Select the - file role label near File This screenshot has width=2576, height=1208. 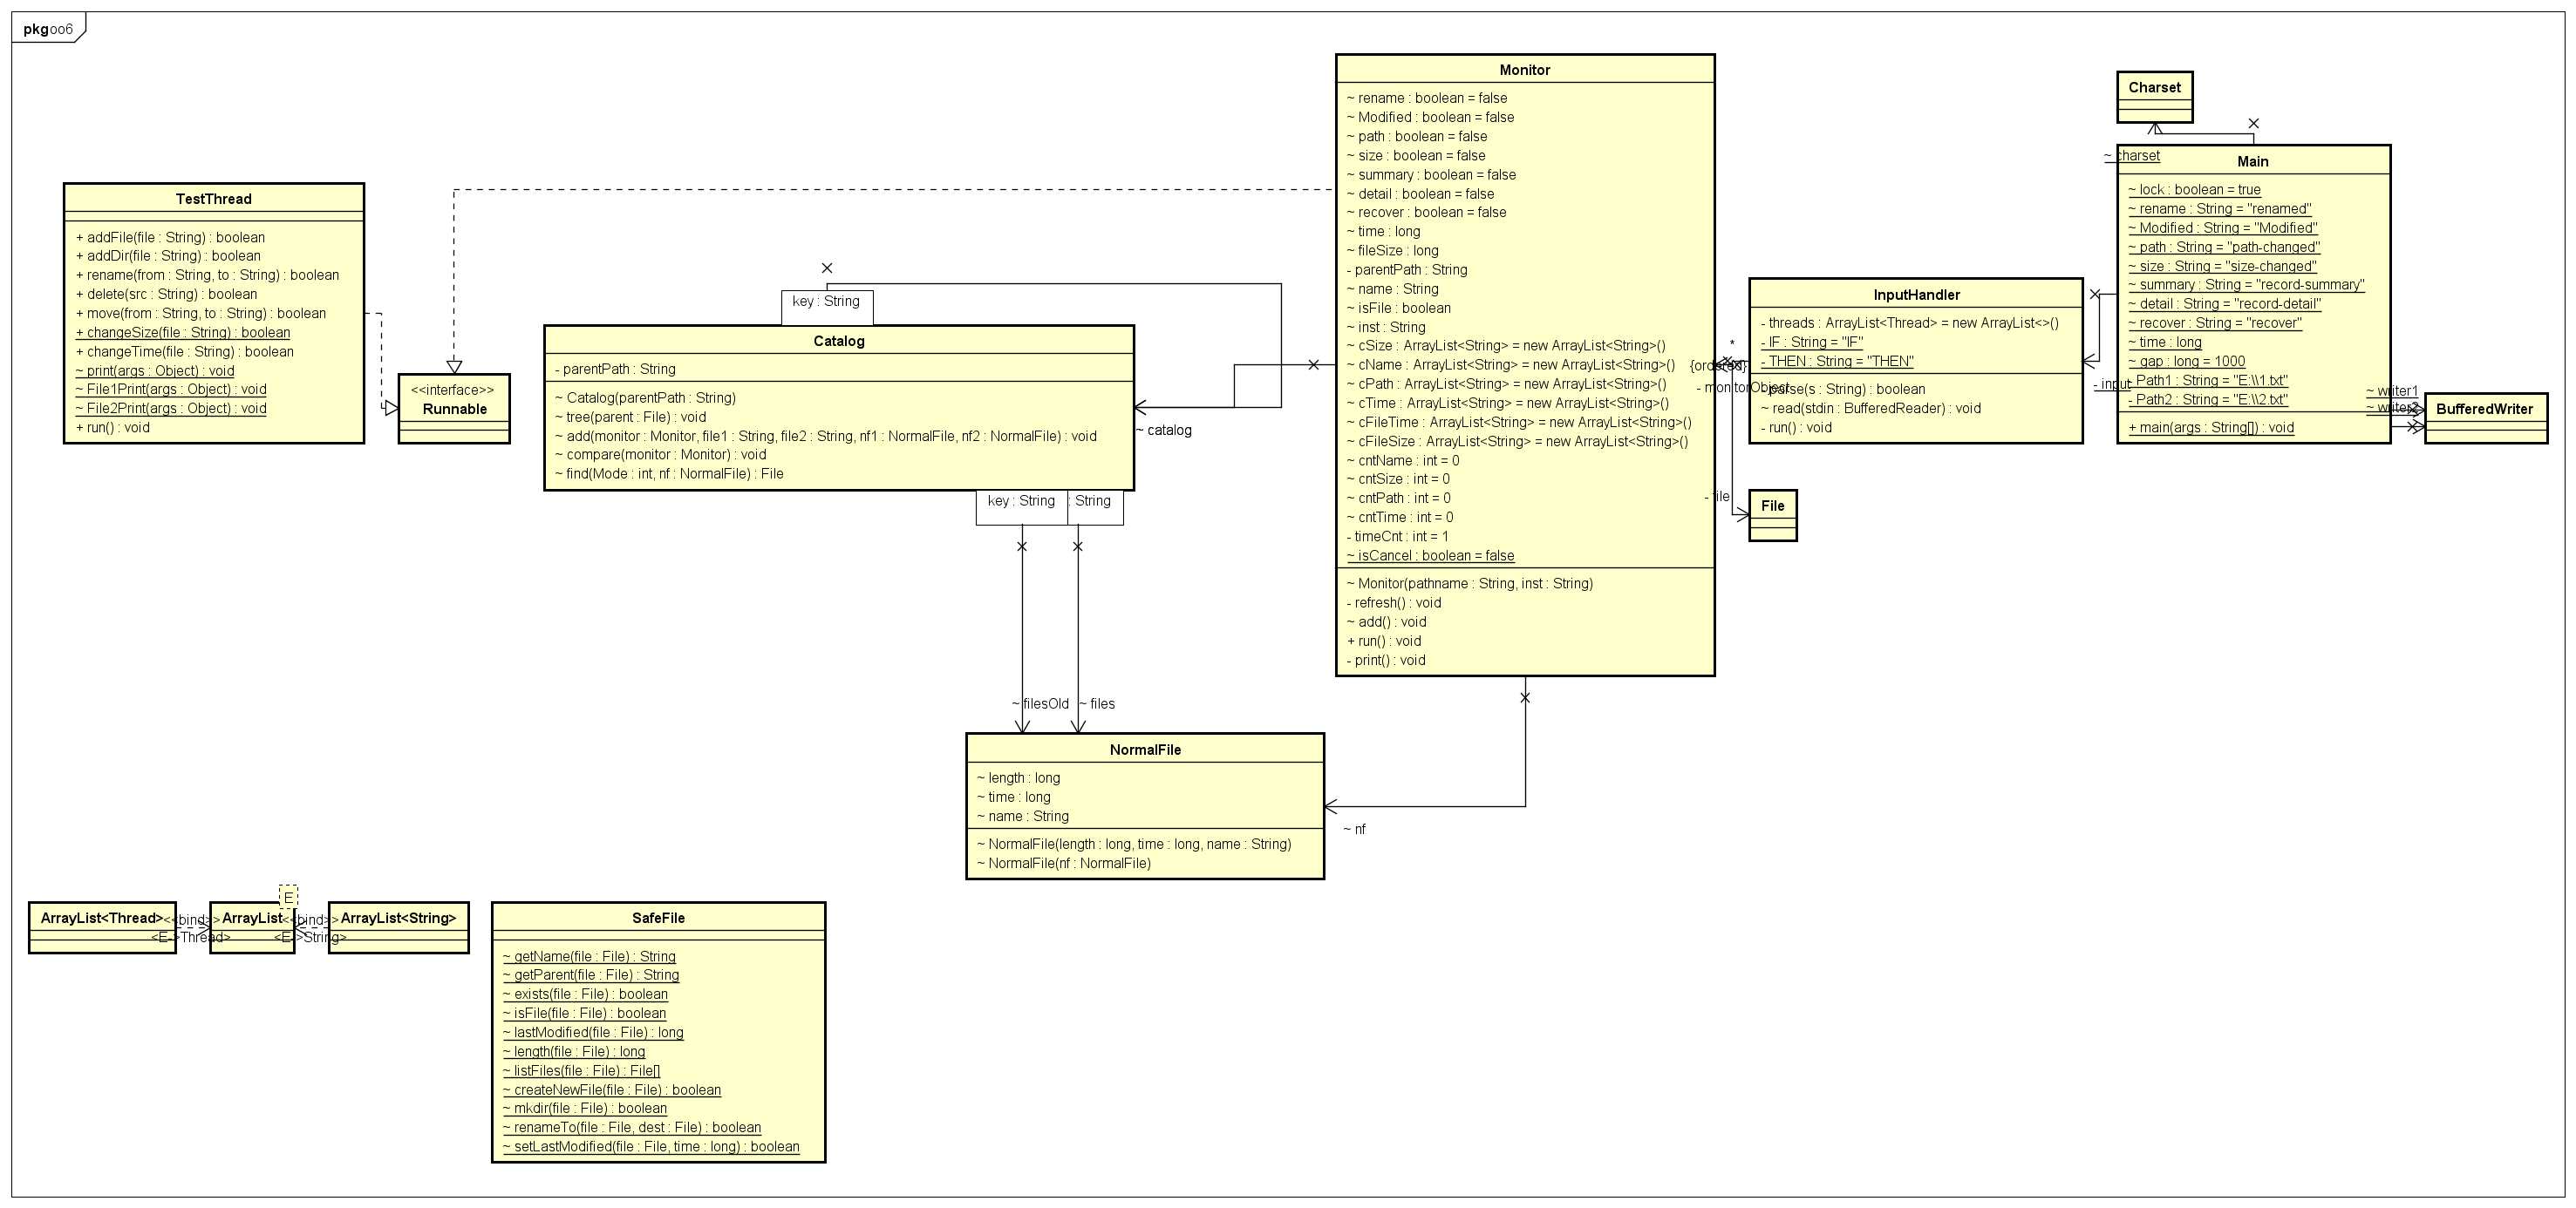[x=1717, y=497]
